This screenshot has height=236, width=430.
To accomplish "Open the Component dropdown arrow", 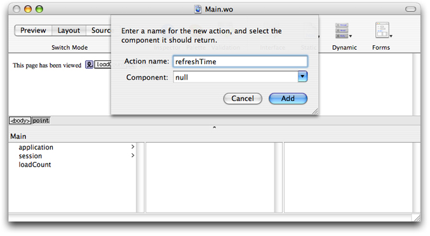I will coord(302,76).
